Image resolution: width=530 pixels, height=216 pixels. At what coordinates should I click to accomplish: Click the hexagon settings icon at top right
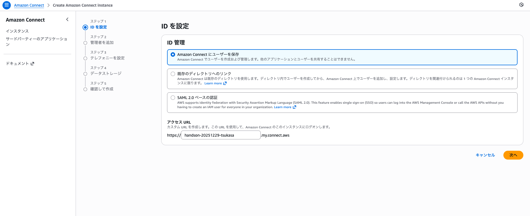click(x=521, y=5)
